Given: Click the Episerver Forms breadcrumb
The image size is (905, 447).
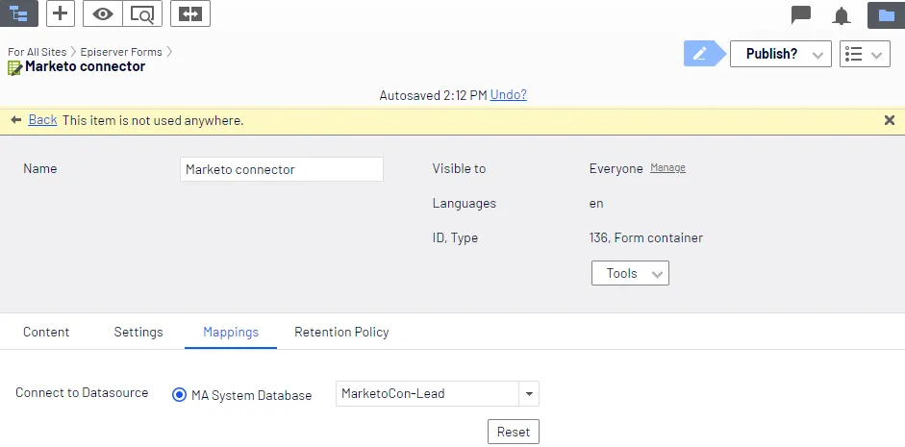Looking at the screenshot, I should click(121, 51).
